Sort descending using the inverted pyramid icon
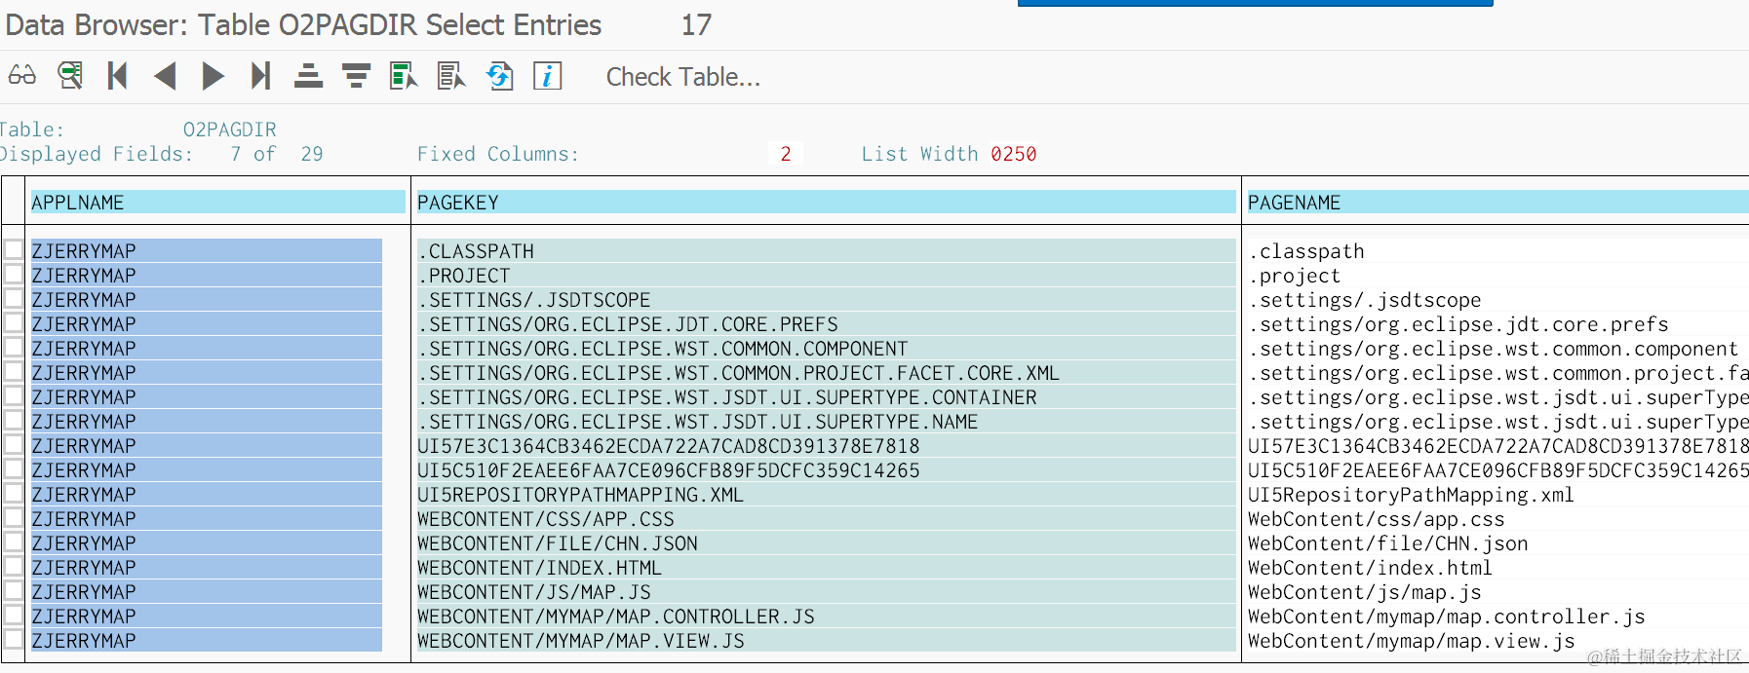Viewport: 1749px width, 673px height. click(356, 75)
